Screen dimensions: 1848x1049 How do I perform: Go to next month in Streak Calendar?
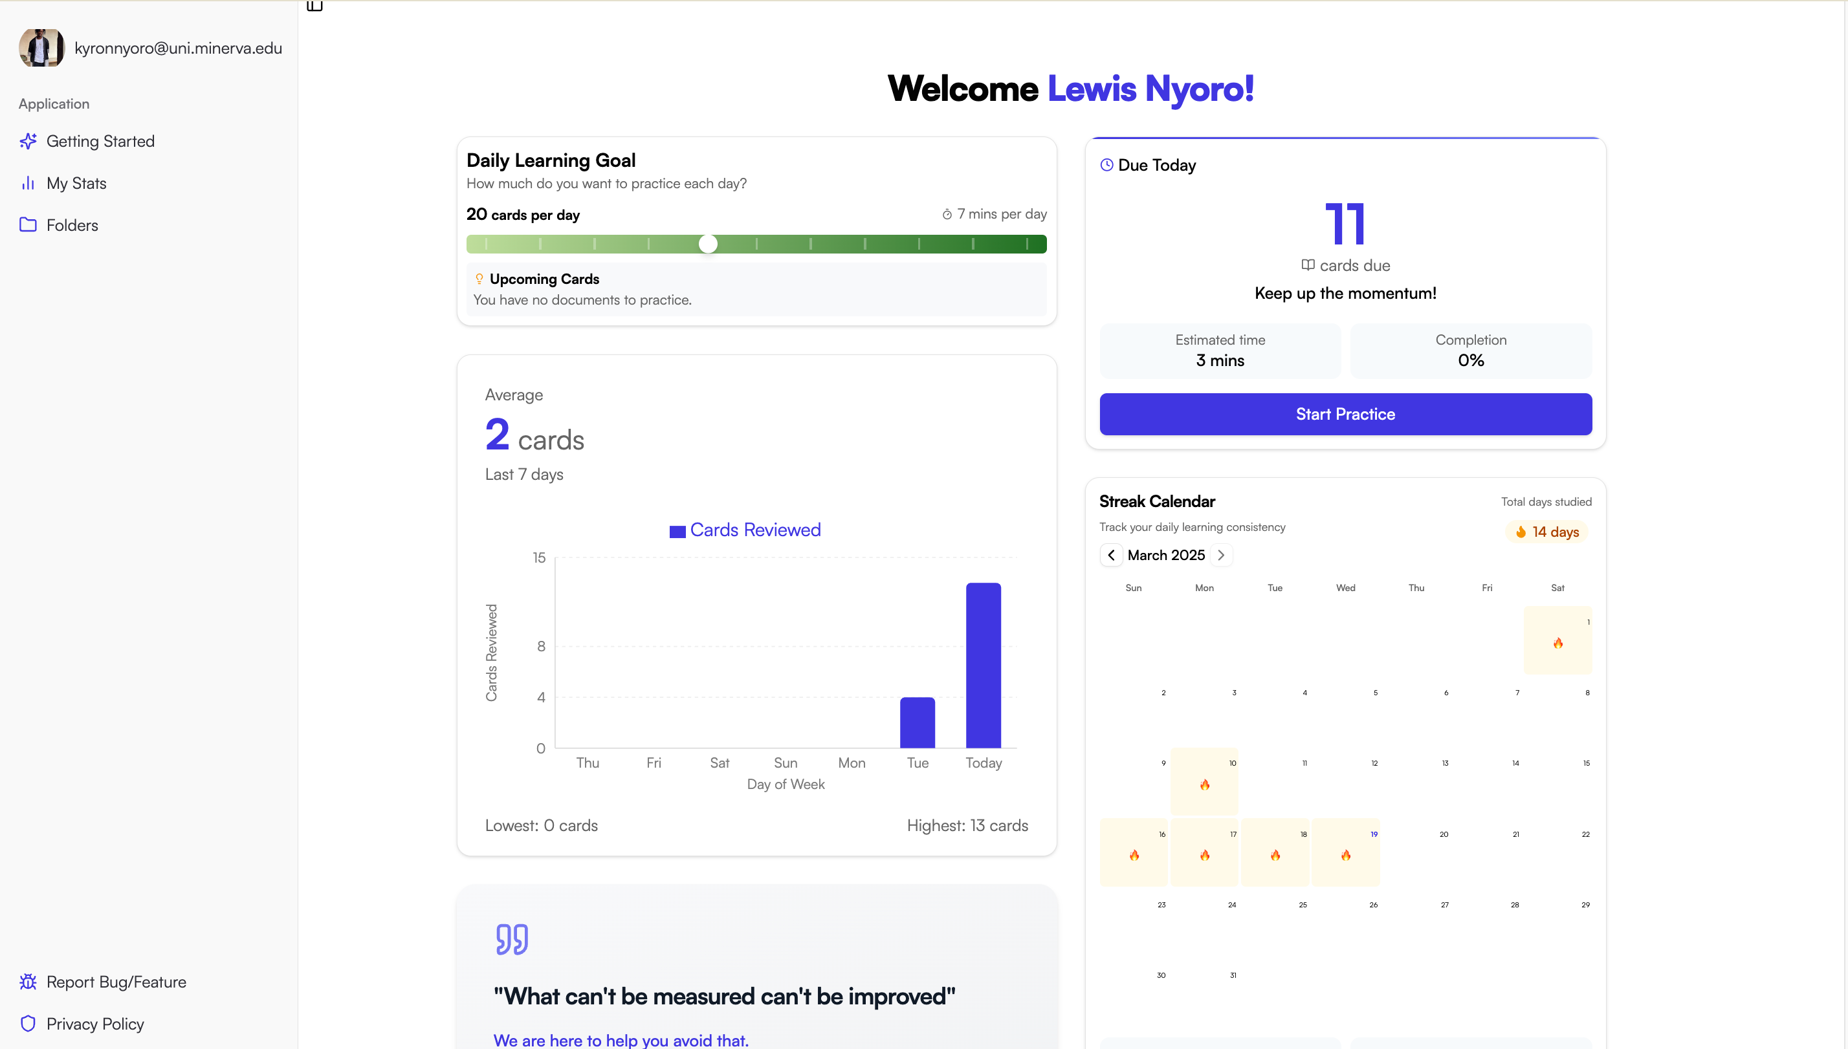click(1221, 555)
